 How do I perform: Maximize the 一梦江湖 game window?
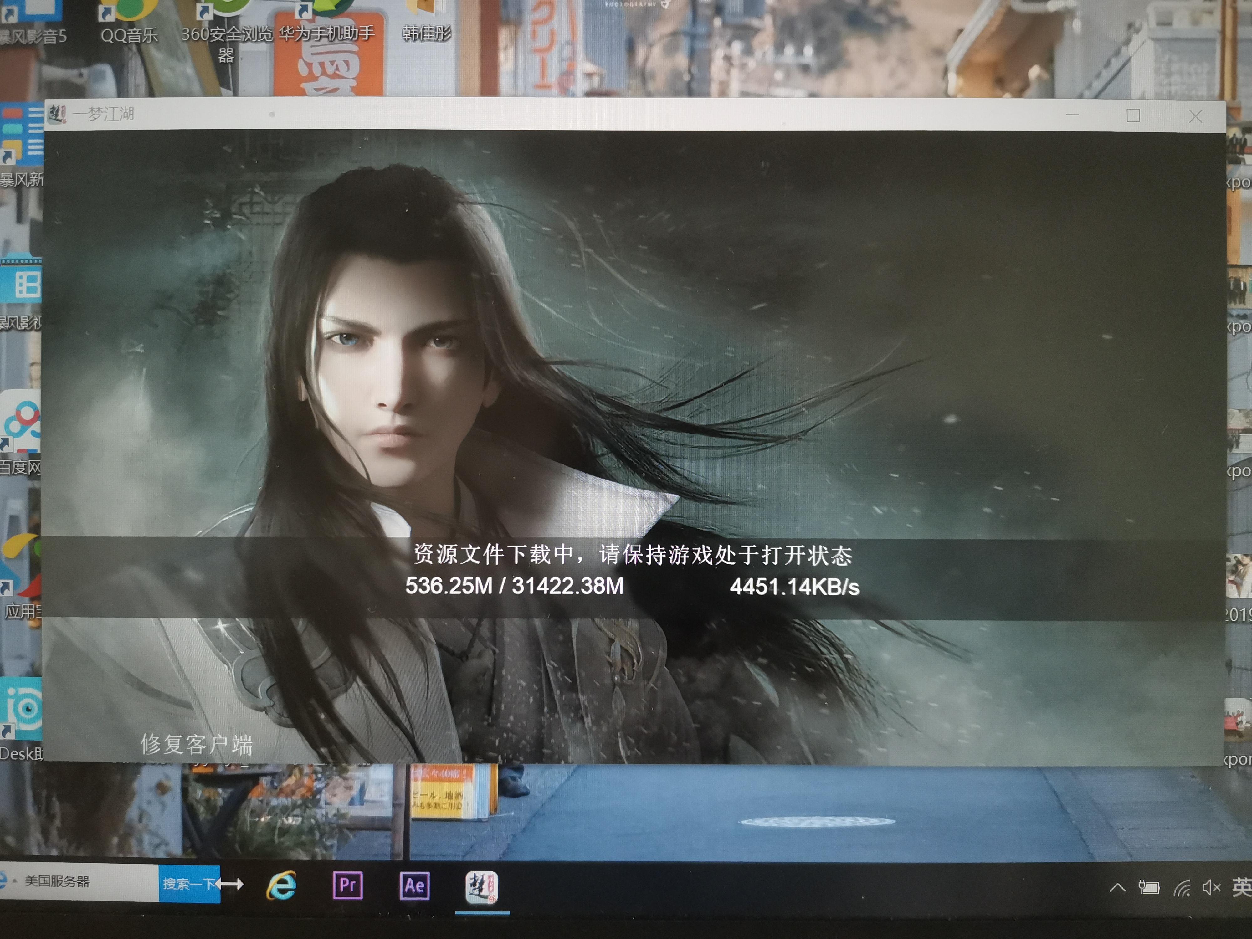(x=1133, y=115)
